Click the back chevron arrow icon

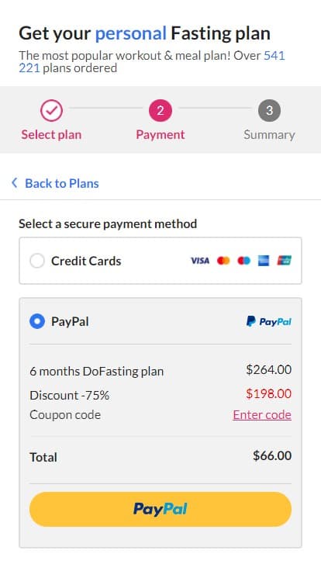click(15, 183)
